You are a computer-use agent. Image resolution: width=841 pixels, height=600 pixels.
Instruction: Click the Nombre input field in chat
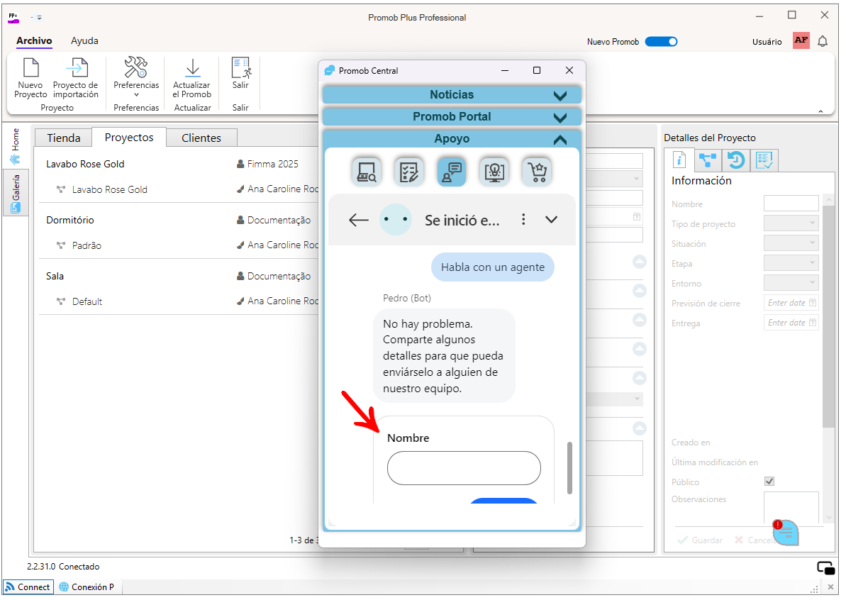(464, 468)
